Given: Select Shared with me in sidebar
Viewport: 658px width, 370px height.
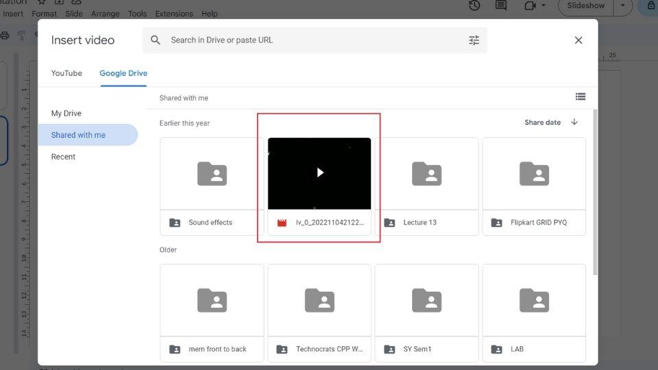Looking at the screenshot, I should [88, 135].
